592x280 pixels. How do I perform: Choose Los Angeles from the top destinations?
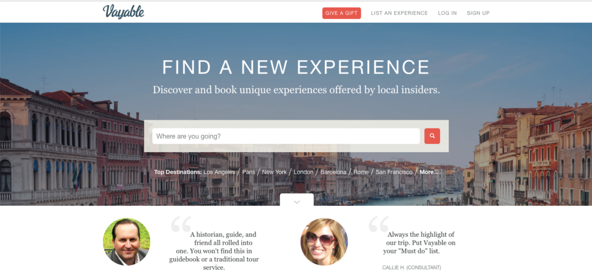point(219,172)
